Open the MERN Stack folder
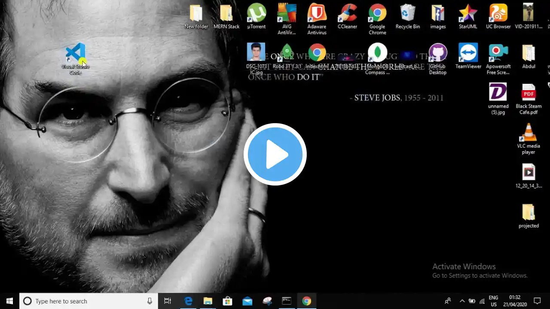This screenshot has width=550, height=309. [226, 17]
